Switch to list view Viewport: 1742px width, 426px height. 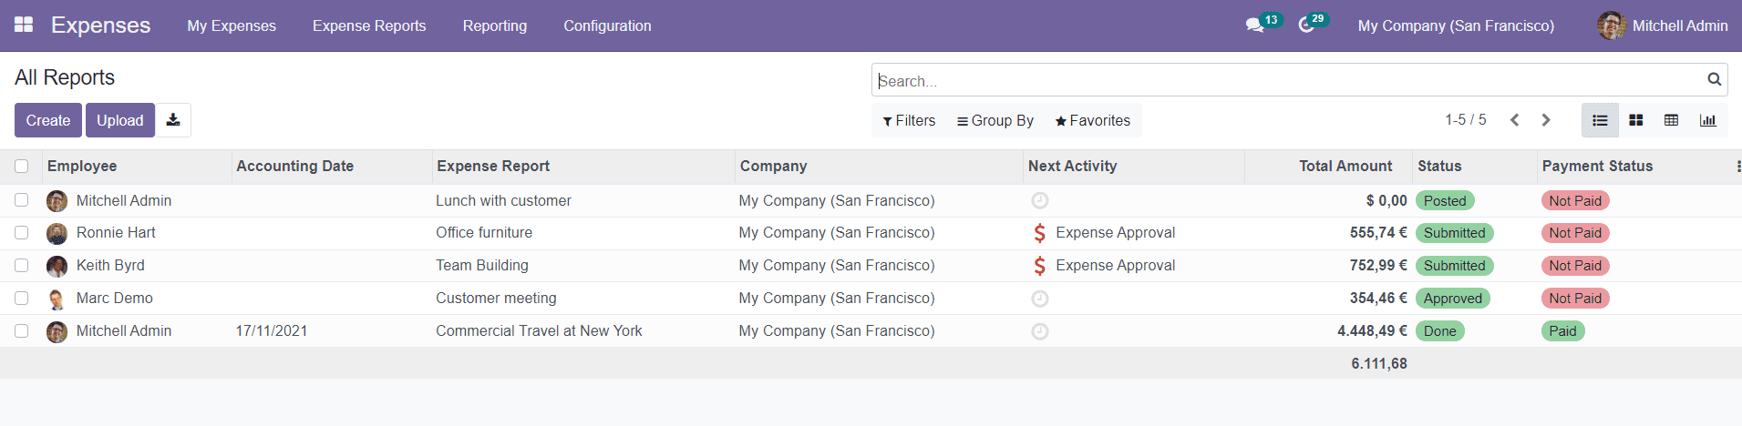click(1600, 120)
